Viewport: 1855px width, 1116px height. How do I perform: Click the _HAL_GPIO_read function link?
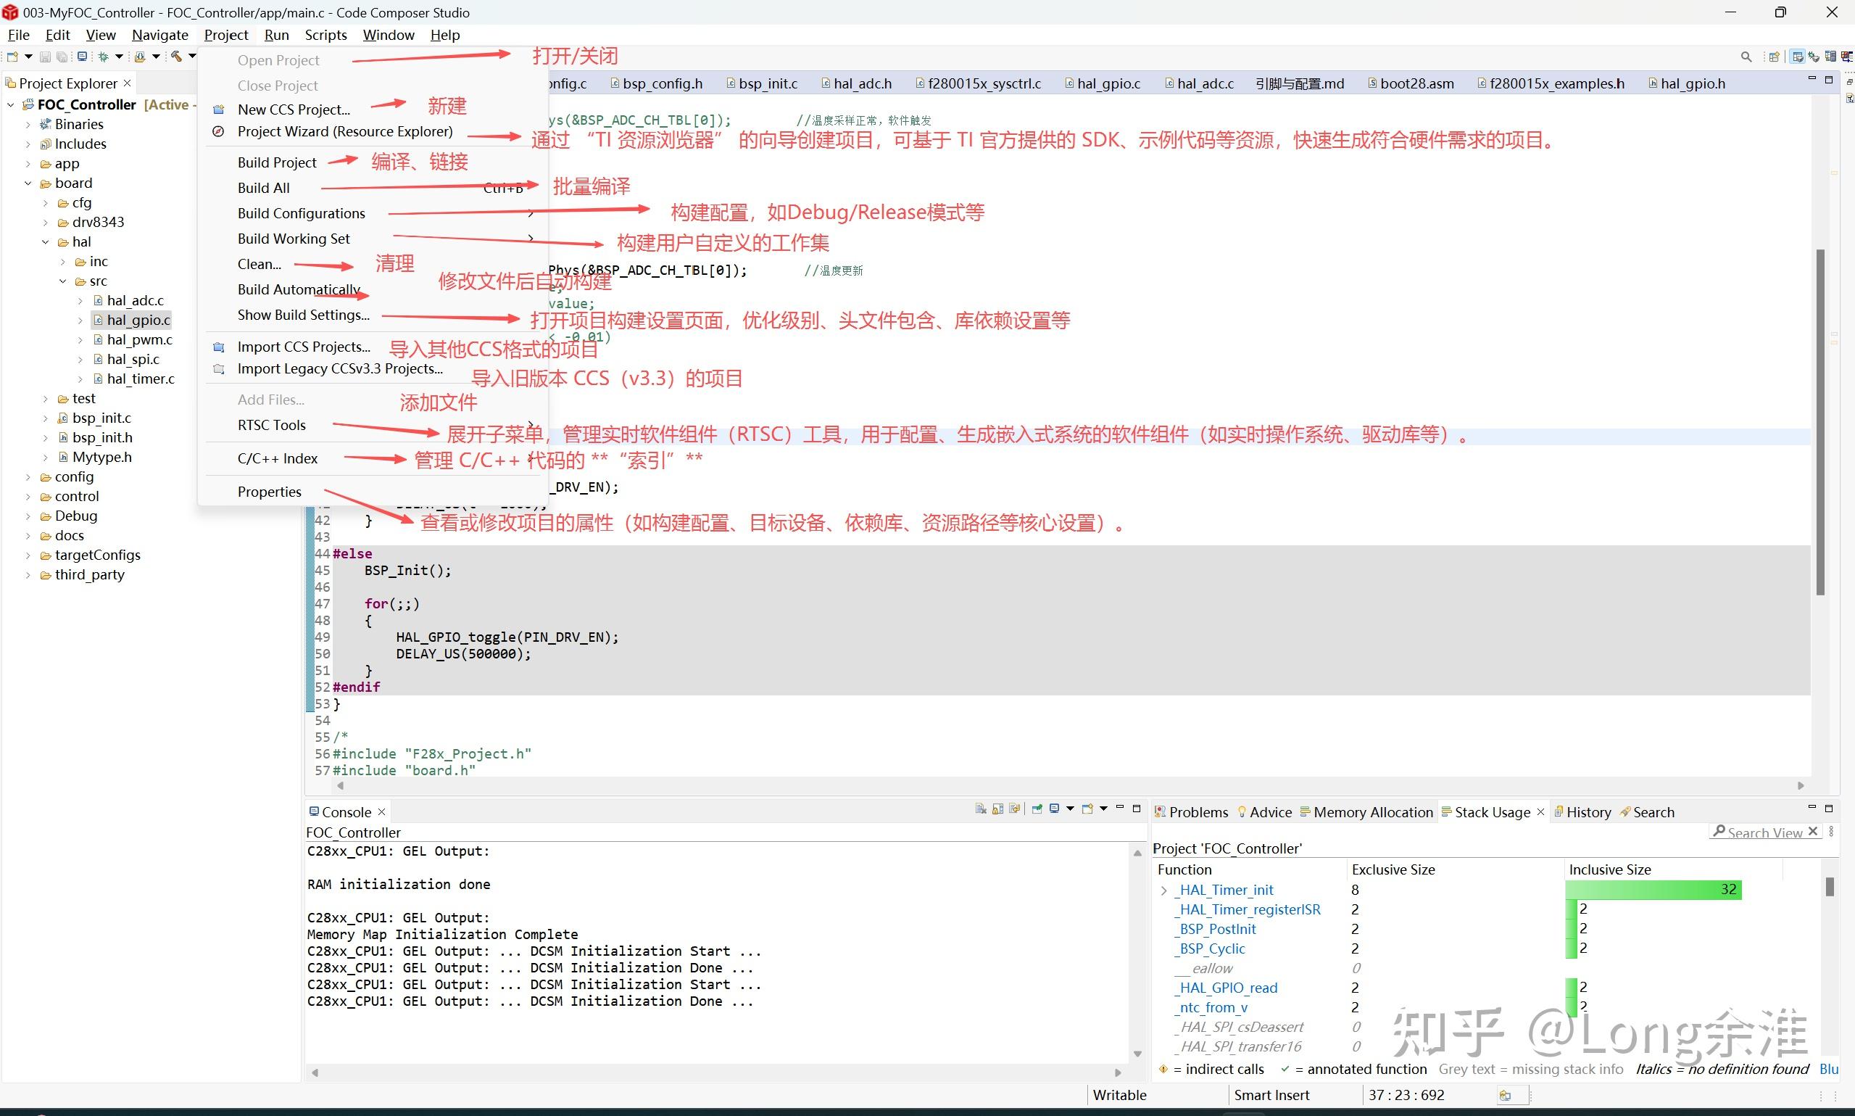[x=1227, y=988]
